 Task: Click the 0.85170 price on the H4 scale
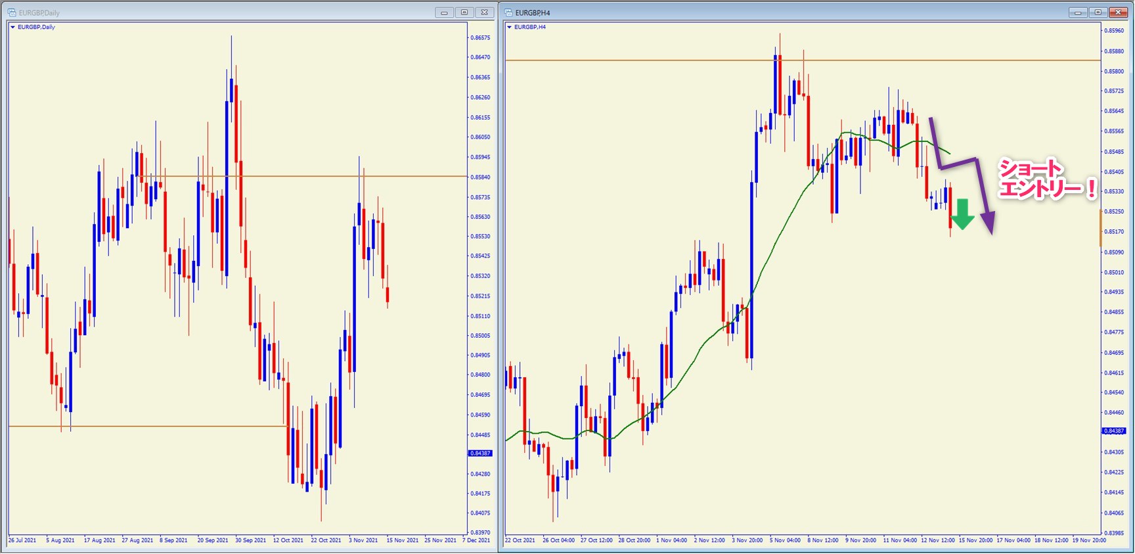click(1114, 232)
